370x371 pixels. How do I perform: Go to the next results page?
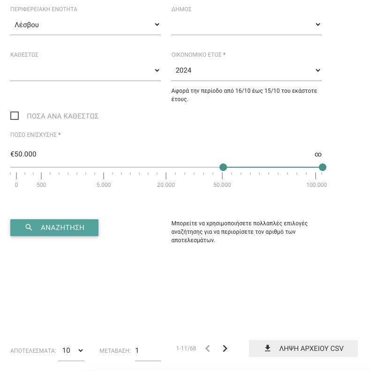225,349
